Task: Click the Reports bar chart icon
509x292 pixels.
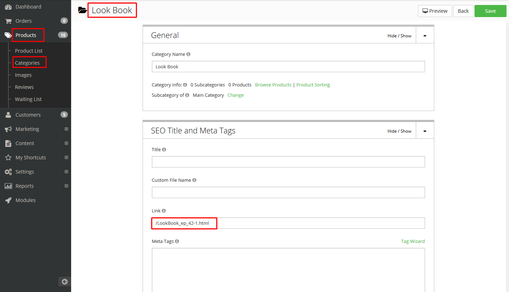Action: tap(8, 186)
